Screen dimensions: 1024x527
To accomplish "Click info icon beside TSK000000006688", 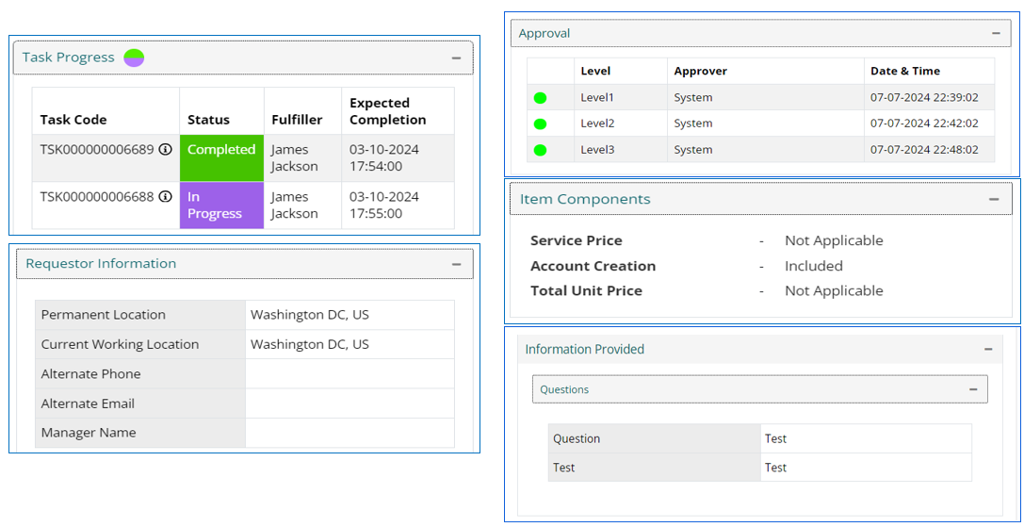I will (x=166, y=196).
